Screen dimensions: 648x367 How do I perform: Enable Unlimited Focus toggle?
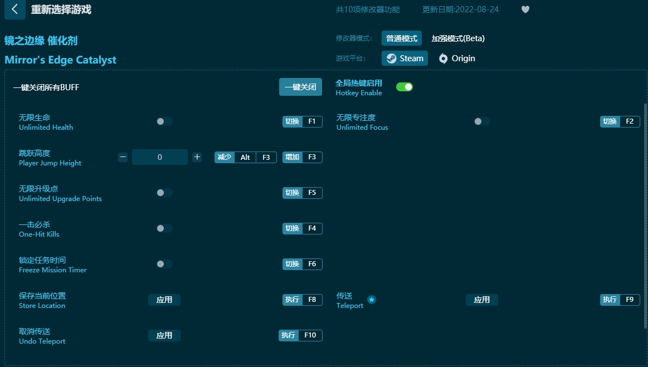482,121
